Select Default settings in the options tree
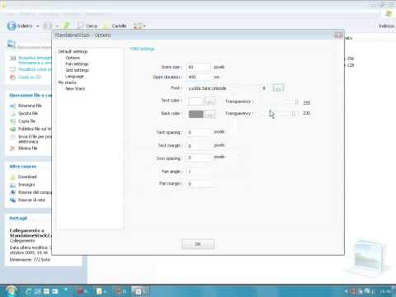 73,51
